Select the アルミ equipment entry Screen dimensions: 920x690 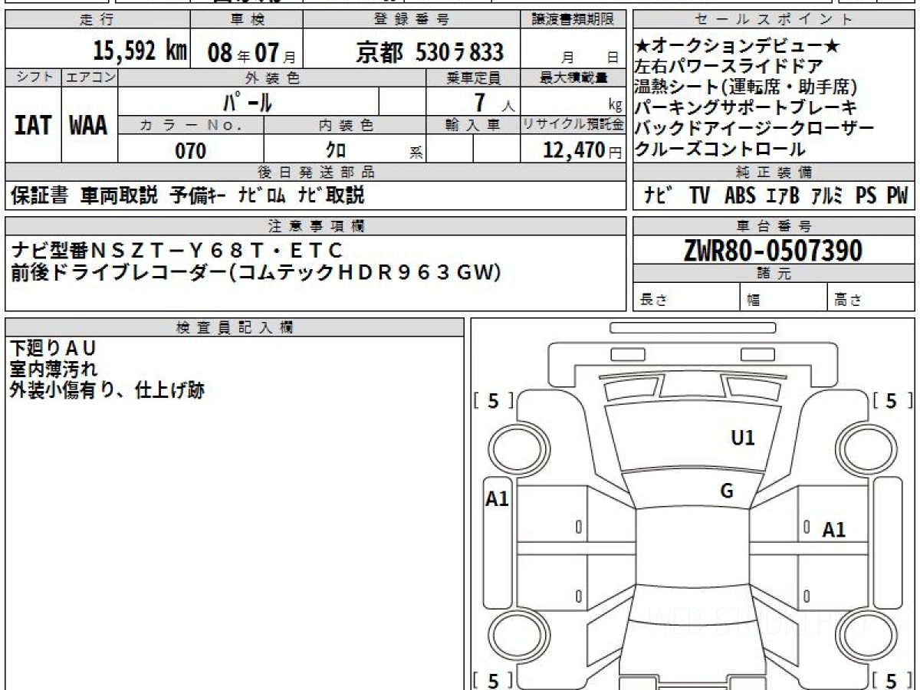point(827,195)
